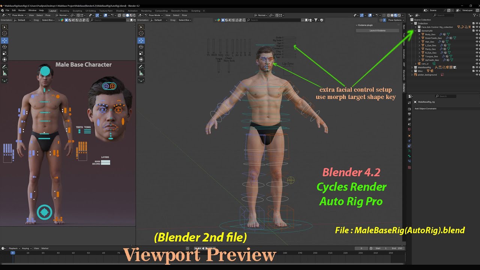This screenshot has width=480, height=270.
Task: Toggle visibility of picker_background
Action: [477, 75]
